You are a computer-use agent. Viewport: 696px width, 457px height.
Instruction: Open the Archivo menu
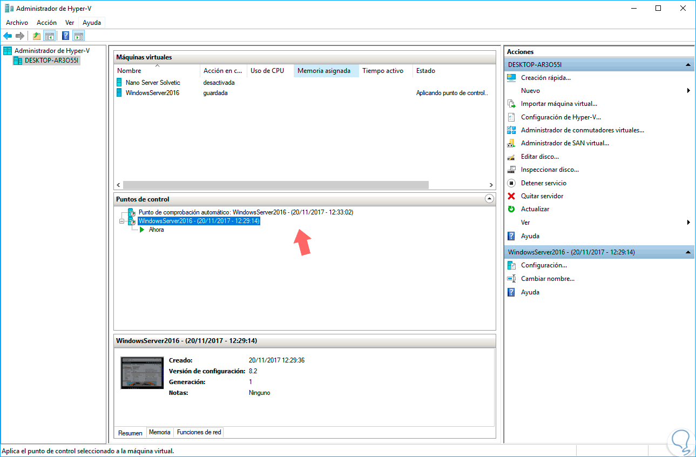click(17, 23)
